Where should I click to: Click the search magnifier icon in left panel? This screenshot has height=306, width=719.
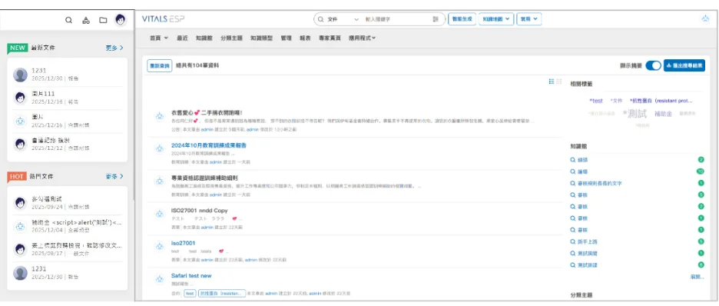coord(68,20)
